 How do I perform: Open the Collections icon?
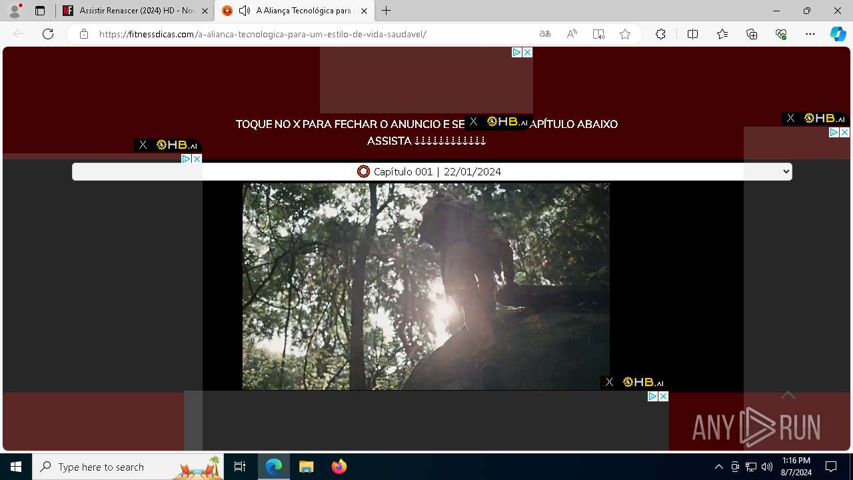[x=752, y=34]
